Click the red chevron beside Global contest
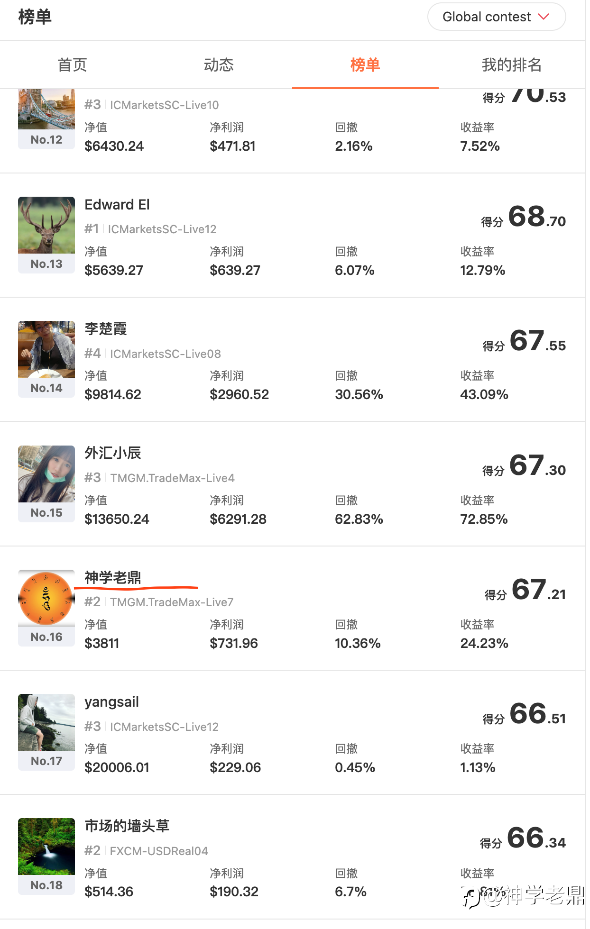 coord(544,17)
